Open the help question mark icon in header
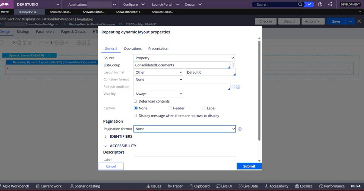 [x=320, y=5]
